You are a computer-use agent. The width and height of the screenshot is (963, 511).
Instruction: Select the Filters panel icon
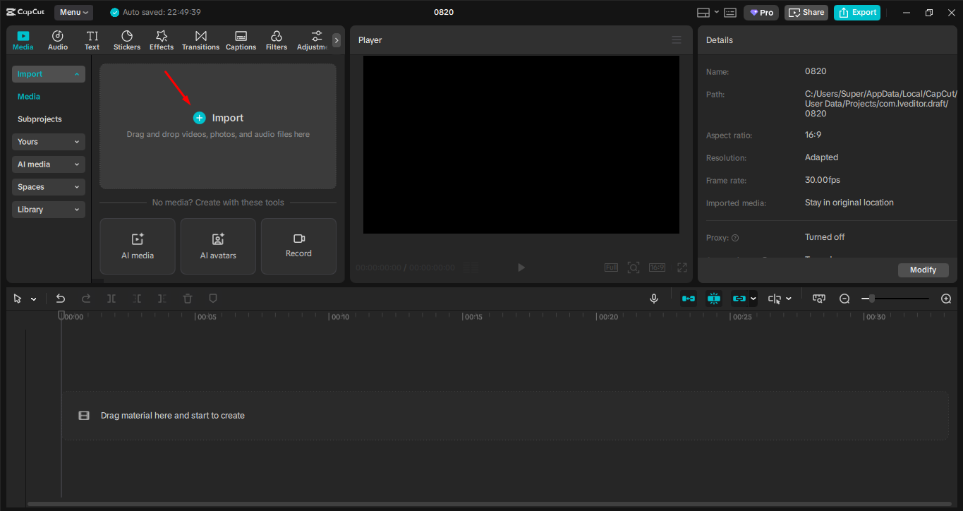point(276,40)
